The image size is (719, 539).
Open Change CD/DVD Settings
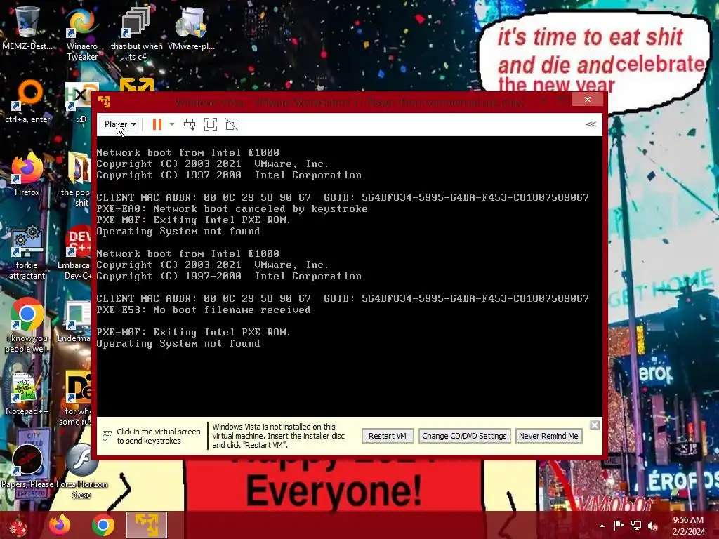point(464,436)
